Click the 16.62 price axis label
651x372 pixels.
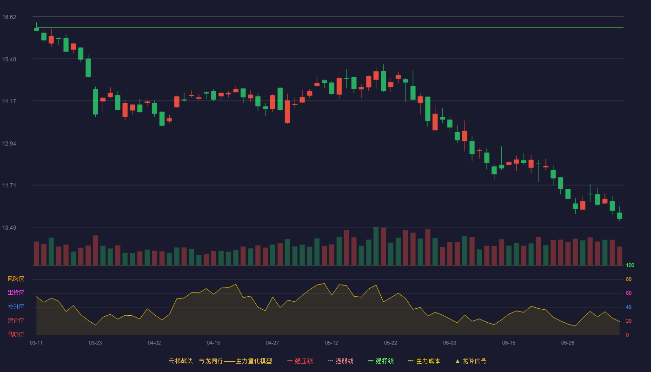pyautogui.click(x=9, y=17)
